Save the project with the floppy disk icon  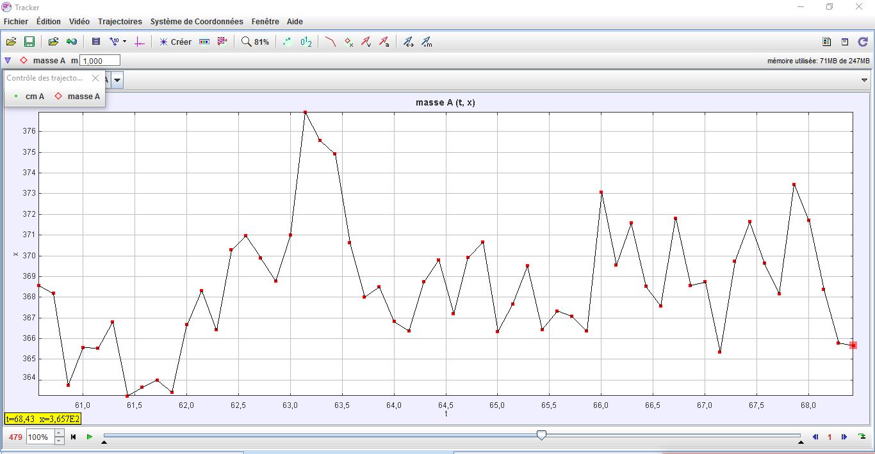click(x=29, y=42)
